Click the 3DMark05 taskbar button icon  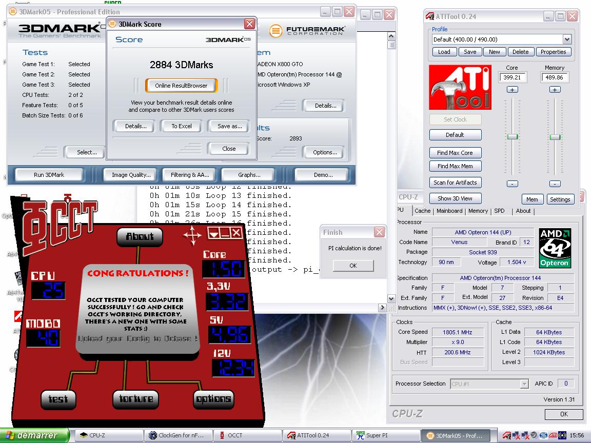pyautogui.click(x=430, y=435)
